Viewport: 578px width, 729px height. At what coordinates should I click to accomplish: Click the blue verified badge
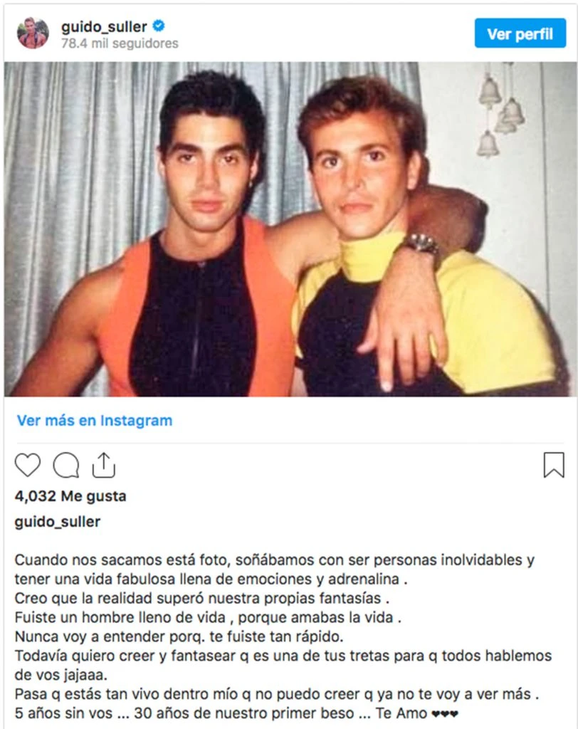[159, 26]
